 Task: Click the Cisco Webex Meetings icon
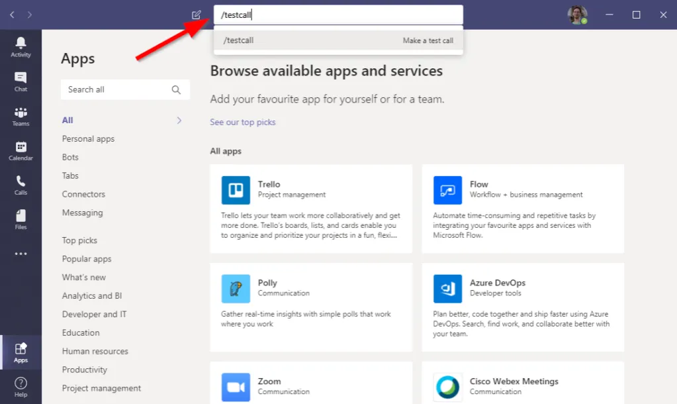click(448, 387)
